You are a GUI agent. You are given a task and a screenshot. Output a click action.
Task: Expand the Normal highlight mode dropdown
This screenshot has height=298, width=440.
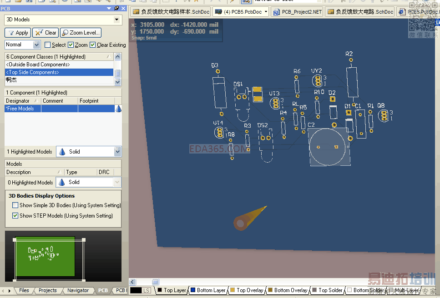(x=36, y=45)
